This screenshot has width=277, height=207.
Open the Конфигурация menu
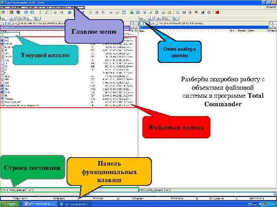coord(60,8)
